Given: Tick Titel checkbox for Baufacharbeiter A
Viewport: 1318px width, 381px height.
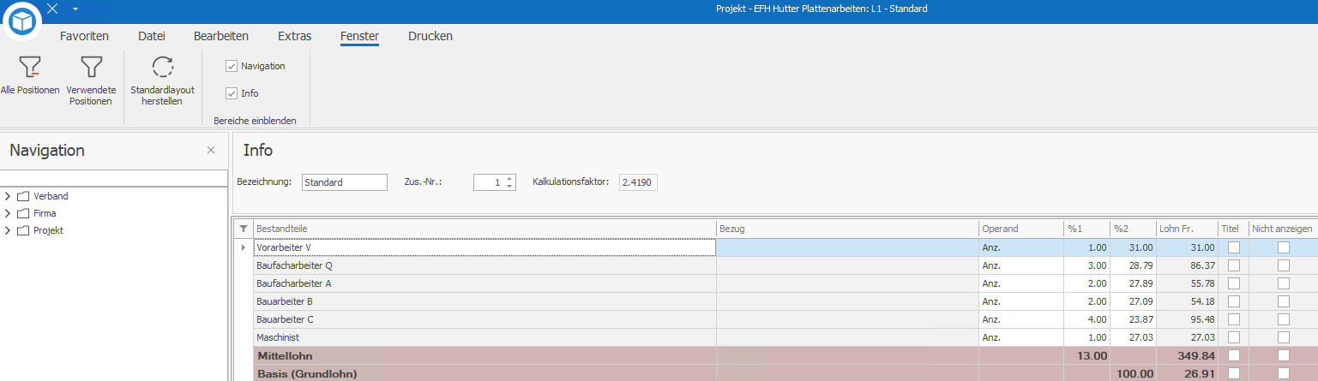Looking at the screenshot, I should (1233, 283).
